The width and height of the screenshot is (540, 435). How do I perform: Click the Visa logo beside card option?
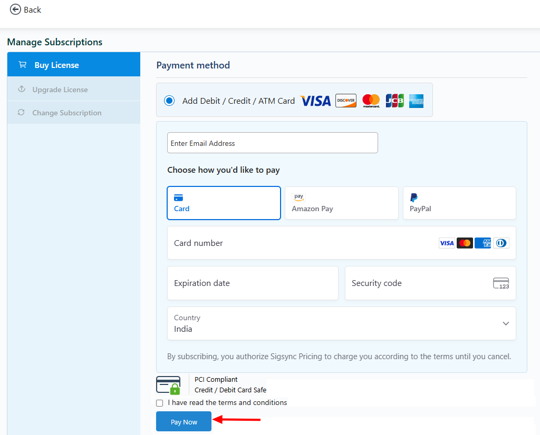(315, 101)
